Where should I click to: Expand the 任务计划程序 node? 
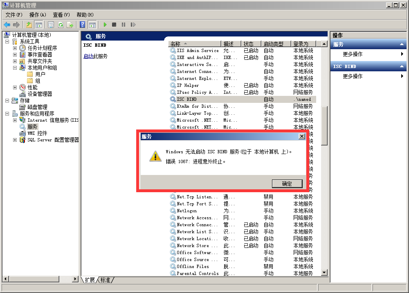pos(15,48)
